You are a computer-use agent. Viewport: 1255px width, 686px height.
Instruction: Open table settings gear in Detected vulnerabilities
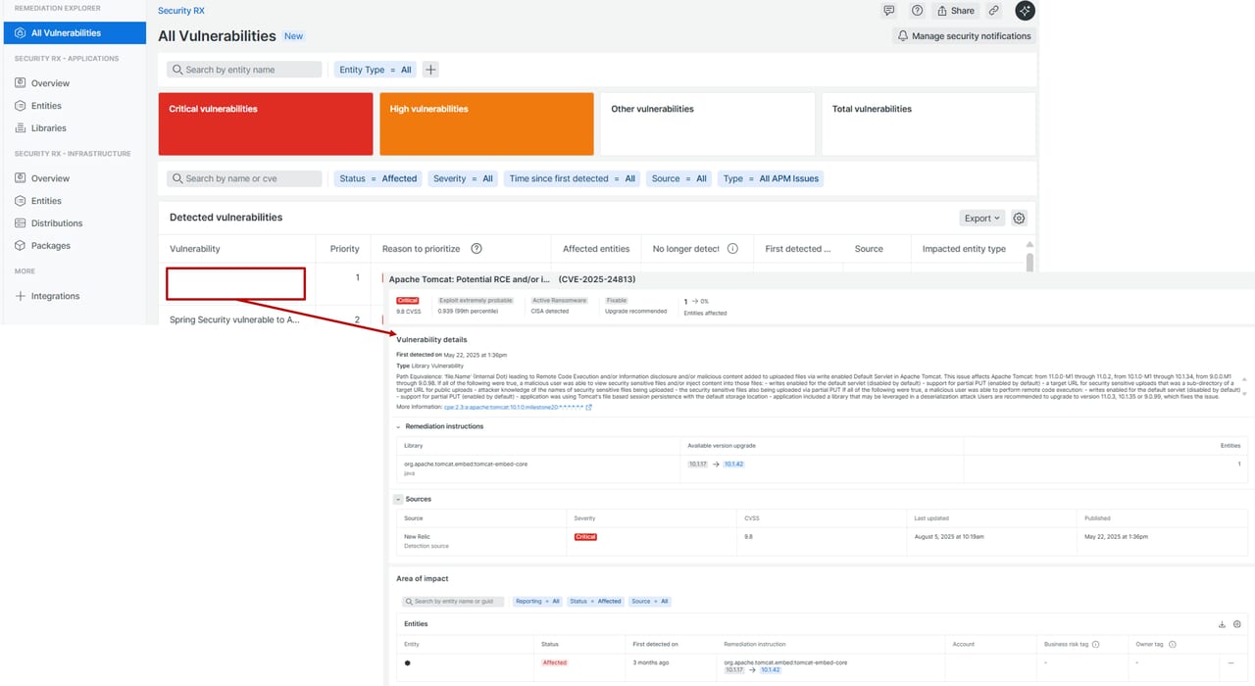[1019, 219]
